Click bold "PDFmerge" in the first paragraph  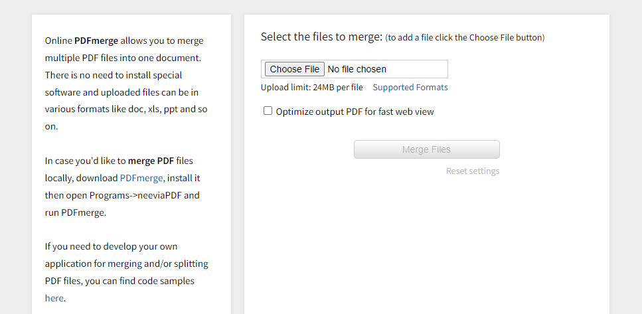96,40
